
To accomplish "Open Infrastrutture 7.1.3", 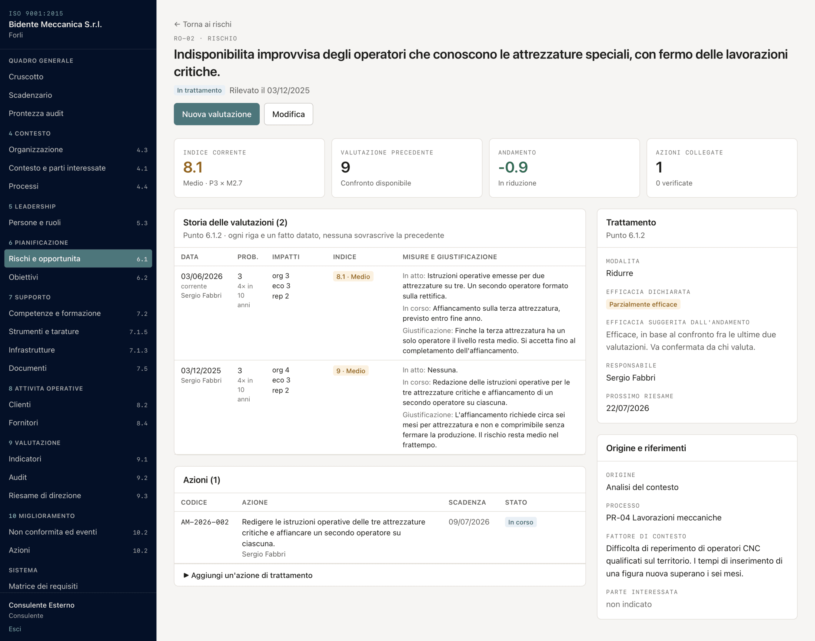I will click(x=78, y=350).
